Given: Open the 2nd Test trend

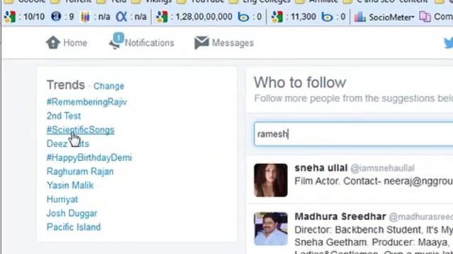Looking at the screenshot, I should tap(64, 116).
